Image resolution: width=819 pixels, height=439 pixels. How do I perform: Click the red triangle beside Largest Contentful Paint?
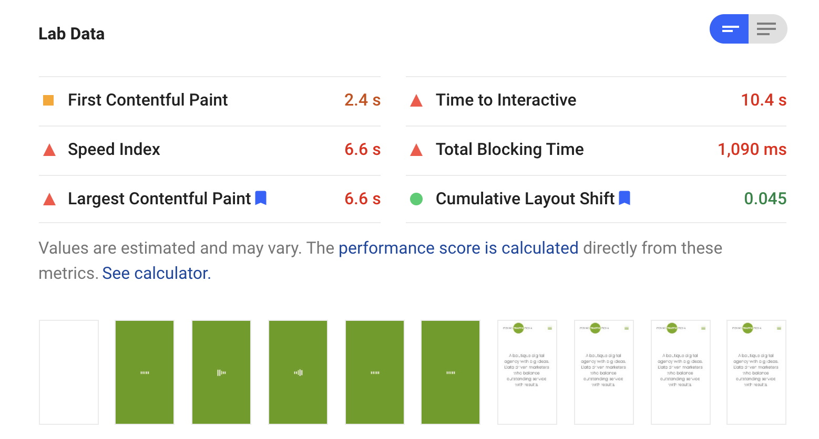tap(48, 199)
